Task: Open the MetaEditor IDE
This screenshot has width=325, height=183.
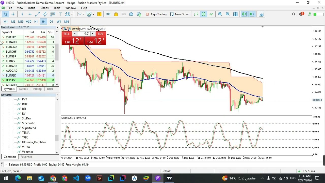Action: pyautogui.click(x=108, y=14)
